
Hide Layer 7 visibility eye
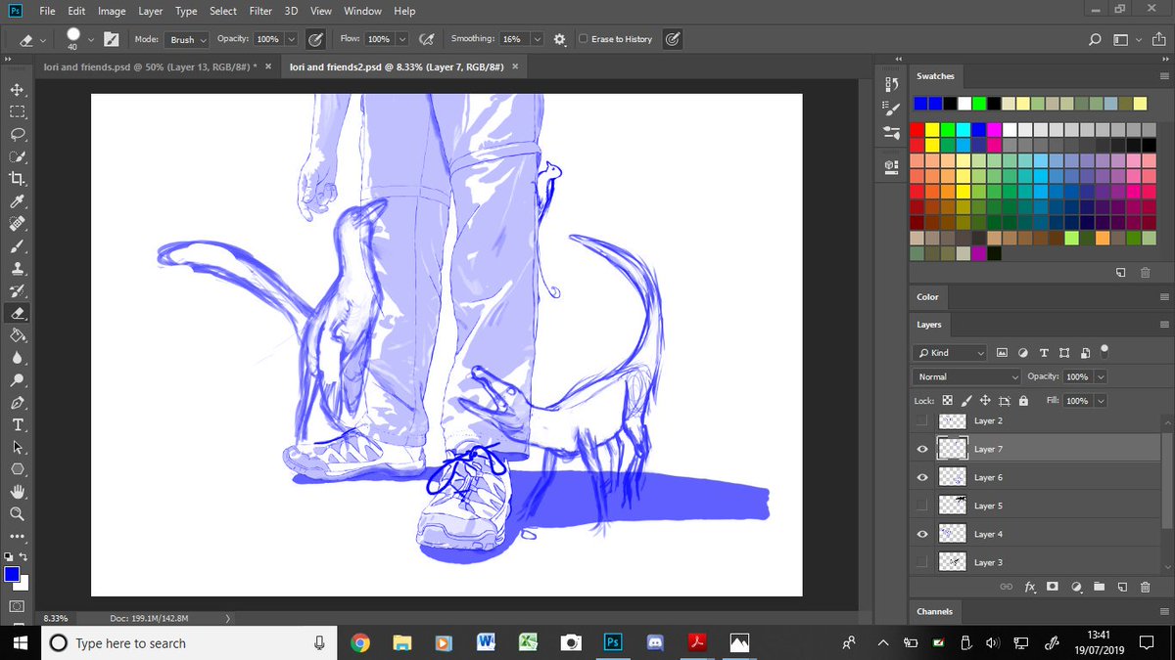click(922, 449)
